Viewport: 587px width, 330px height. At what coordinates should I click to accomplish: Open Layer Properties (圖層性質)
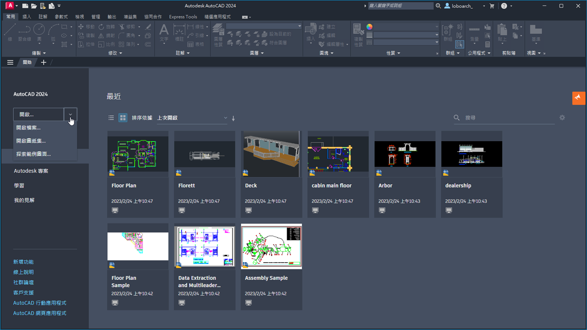pyautogui.click(x=218, y=35)
